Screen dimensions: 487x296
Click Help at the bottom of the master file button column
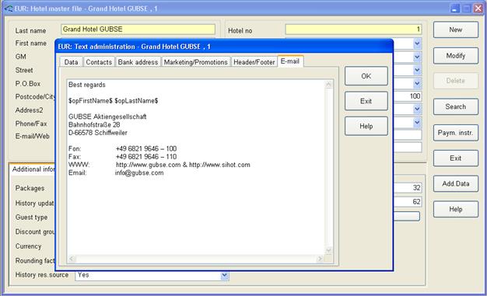(x=456, y=209)
